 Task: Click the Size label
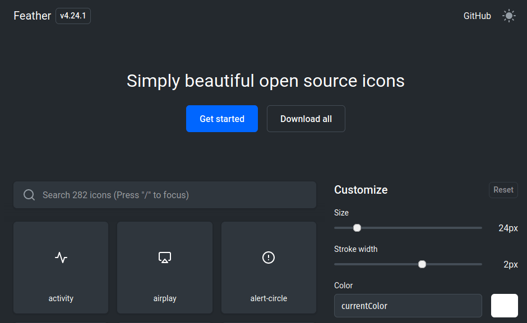(x=341, y=213)
